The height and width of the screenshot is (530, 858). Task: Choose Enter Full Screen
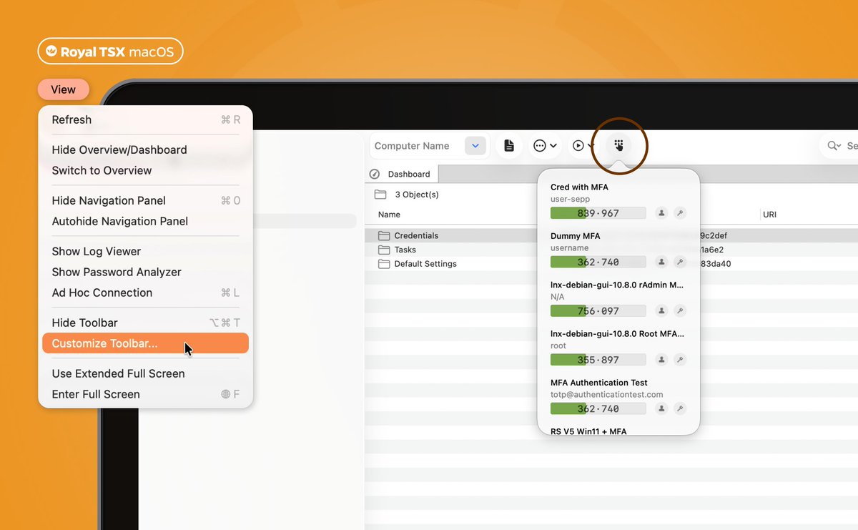[145, 394]
